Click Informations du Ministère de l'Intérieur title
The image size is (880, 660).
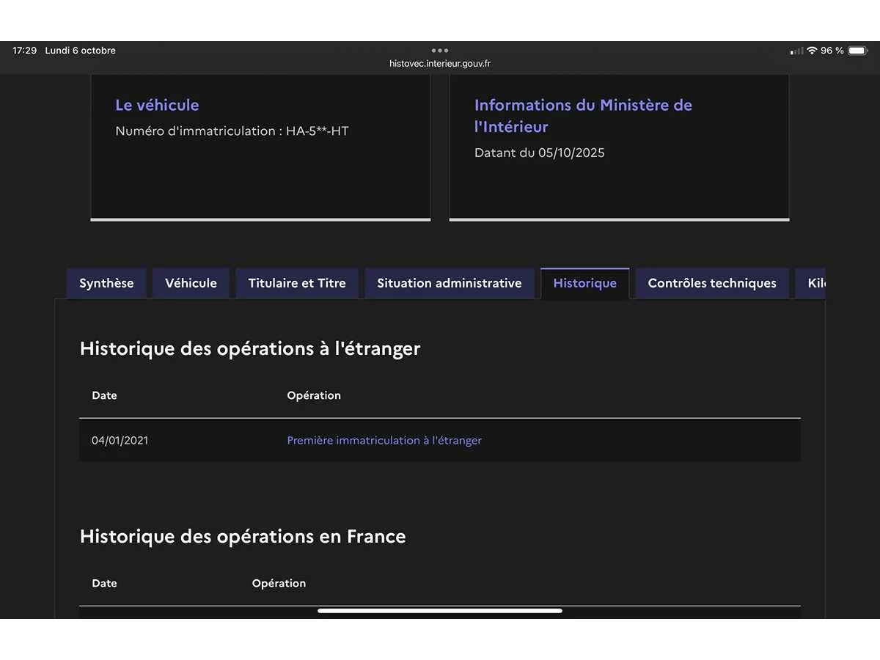point(583,116)
